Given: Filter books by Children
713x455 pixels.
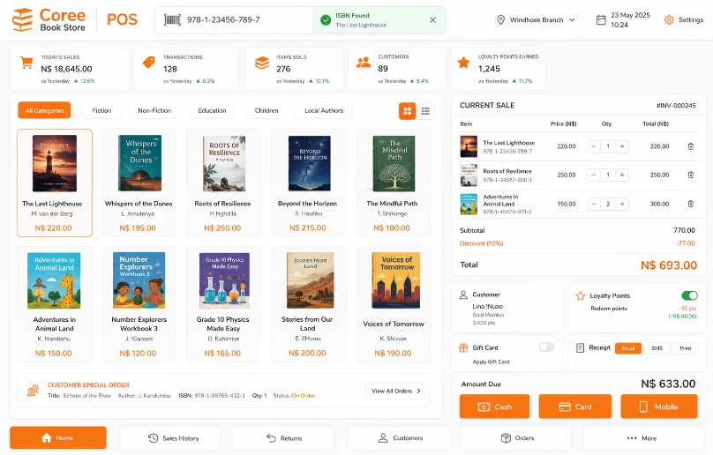Looking at the screenshot, I should click(266, 110).
